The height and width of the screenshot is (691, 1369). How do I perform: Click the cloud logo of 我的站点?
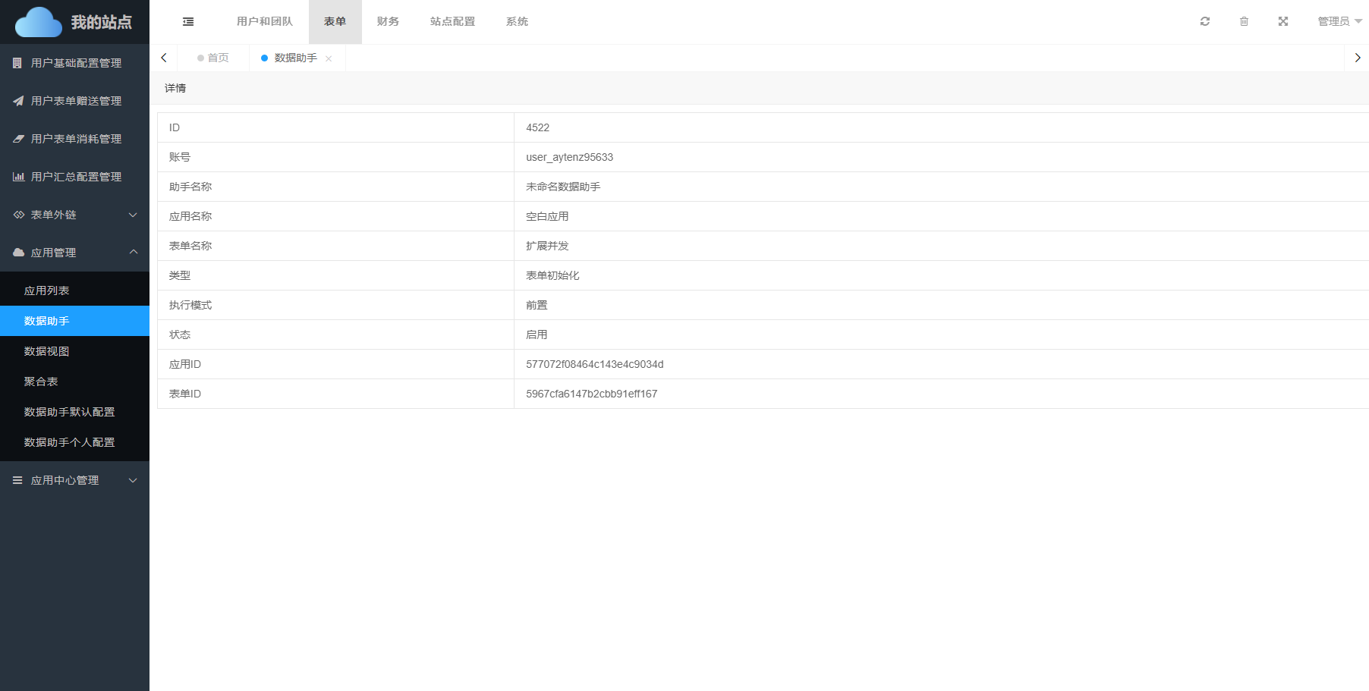(x=39, y=22)
